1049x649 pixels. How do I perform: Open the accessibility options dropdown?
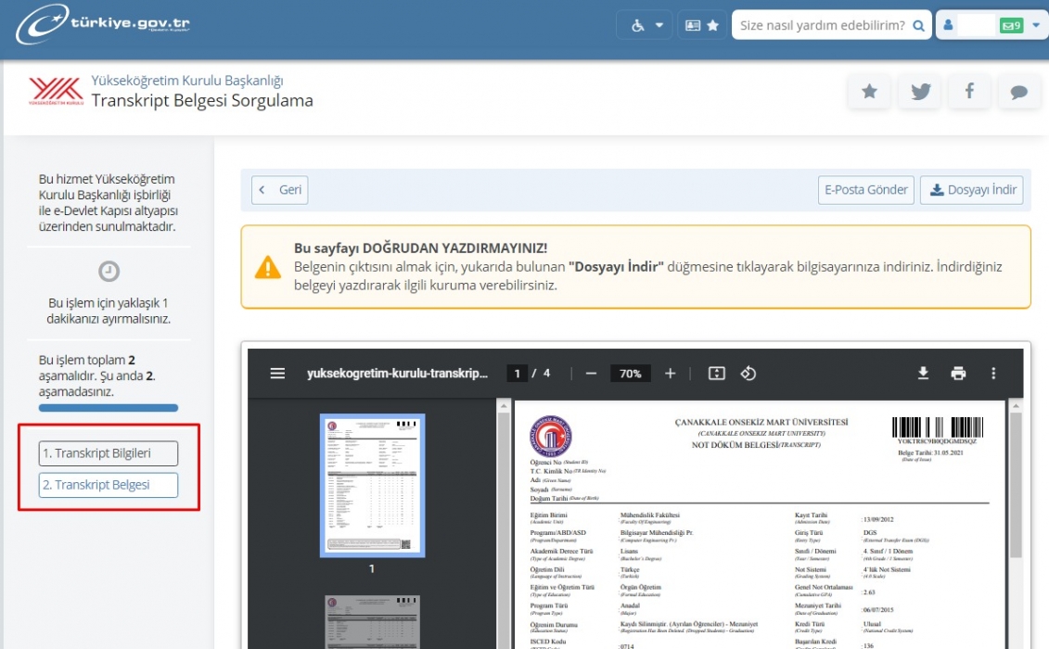(x=646, y=25)
